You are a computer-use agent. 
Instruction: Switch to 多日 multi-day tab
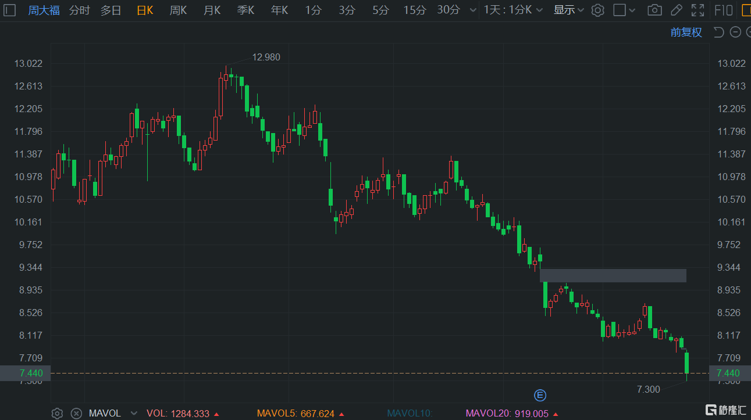[x=111, y=10]
